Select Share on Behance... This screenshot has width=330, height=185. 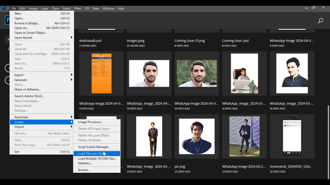42,89
